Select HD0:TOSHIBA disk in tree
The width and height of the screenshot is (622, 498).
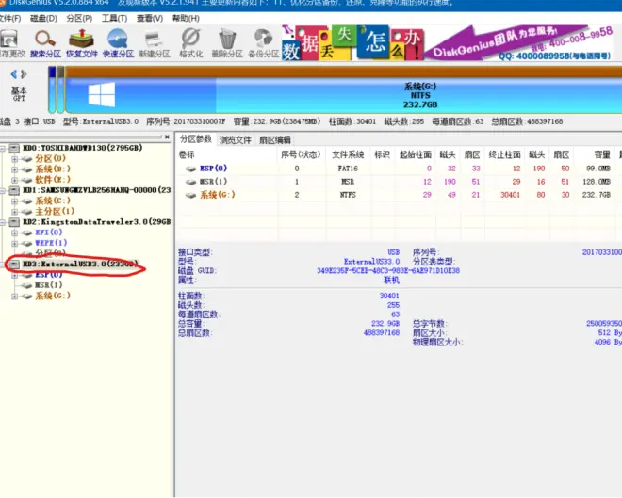83,148
